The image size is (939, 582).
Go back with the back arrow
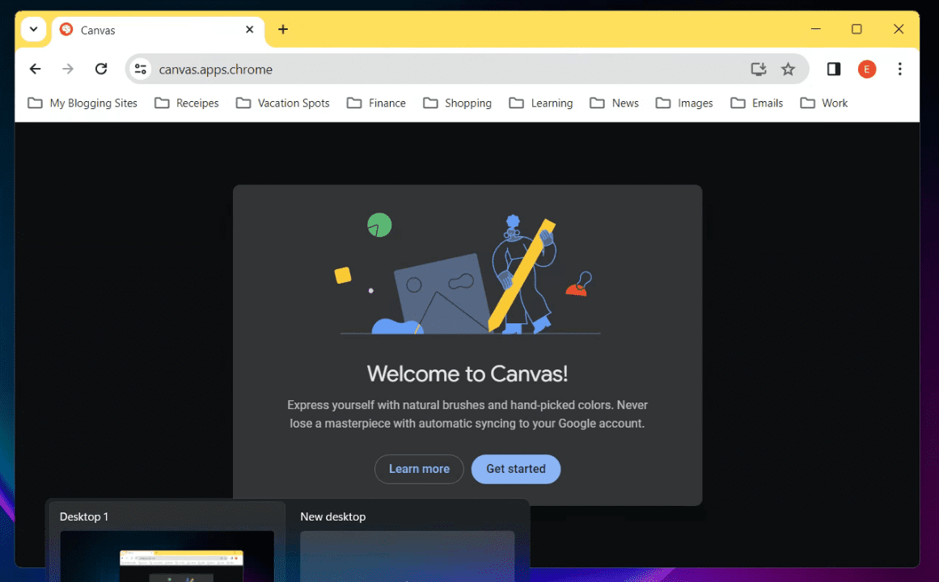click(36, 69)
